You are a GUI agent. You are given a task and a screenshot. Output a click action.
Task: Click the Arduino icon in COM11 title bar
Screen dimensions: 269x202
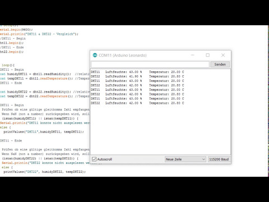coord(95,55)
